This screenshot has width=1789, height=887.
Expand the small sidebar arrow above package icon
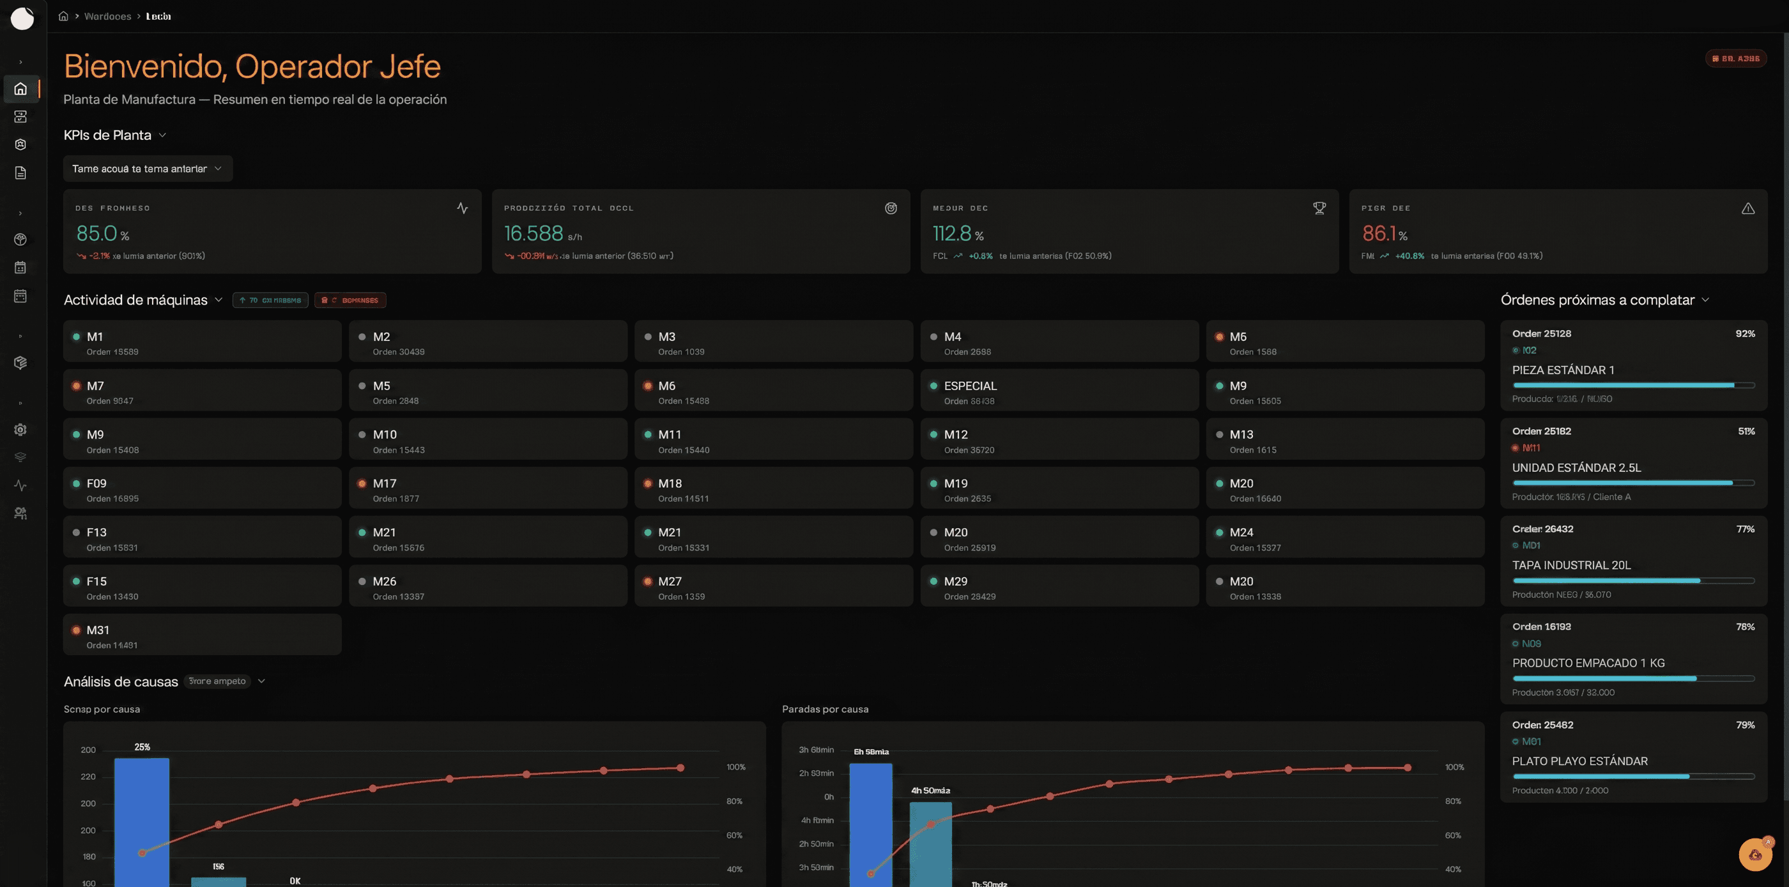(x=21, y=336)
